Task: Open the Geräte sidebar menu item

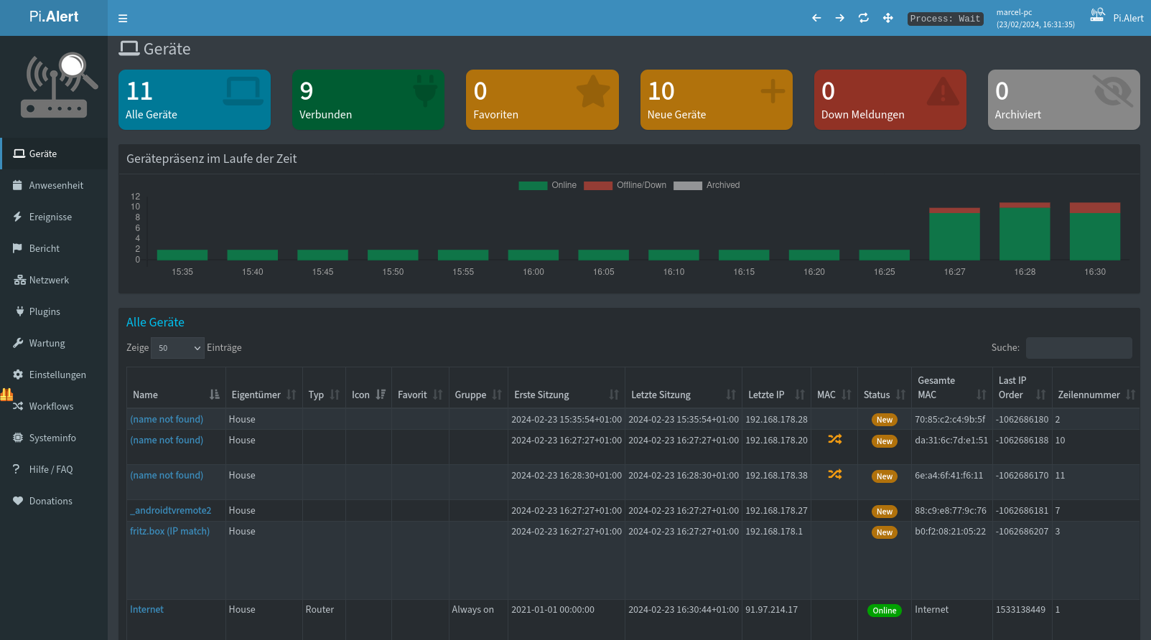Action: coord(54,154)
